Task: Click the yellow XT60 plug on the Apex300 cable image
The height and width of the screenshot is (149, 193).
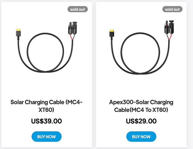Action: click(112, 31)
